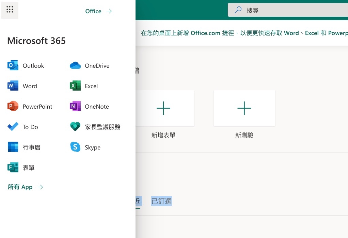Viewport: 348px width, 238px height.
Task: Click the Office link with arrow
Action: (98, 11)
